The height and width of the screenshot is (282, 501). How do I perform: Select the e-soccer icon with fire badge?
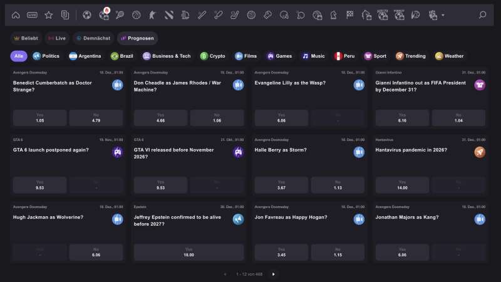pyautogui.click(x=104, y=14)
